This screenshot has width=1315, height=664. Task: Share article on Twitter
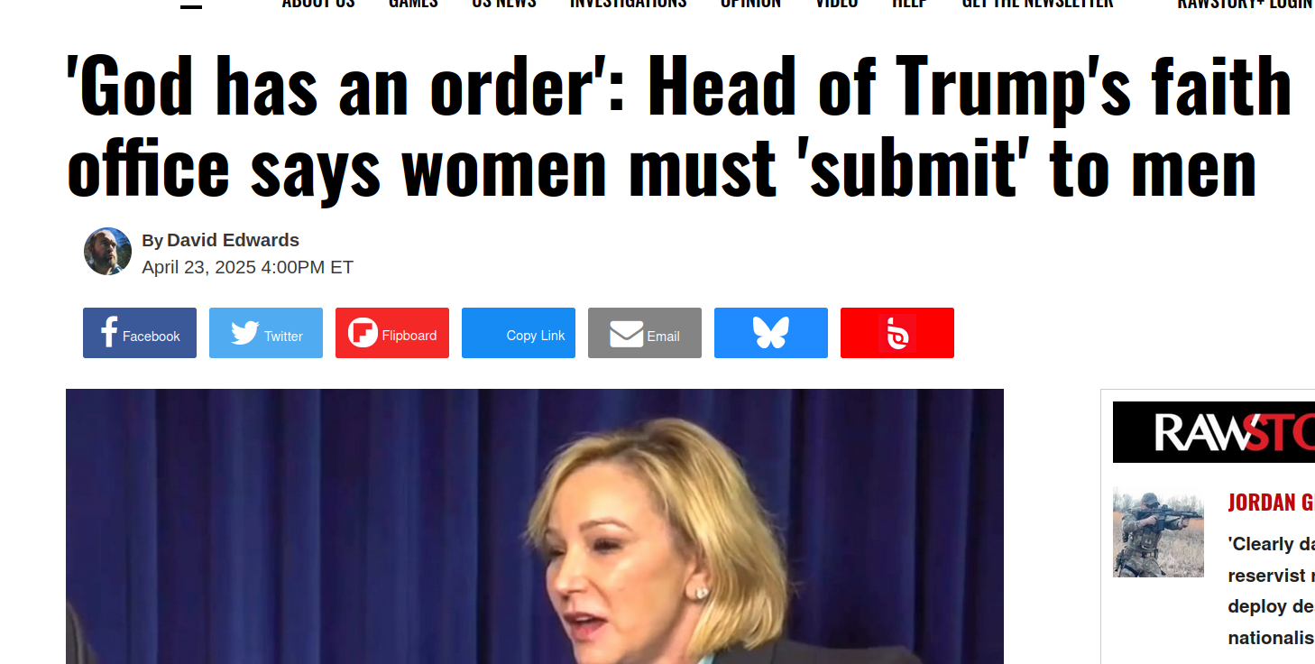pos(266,333)
